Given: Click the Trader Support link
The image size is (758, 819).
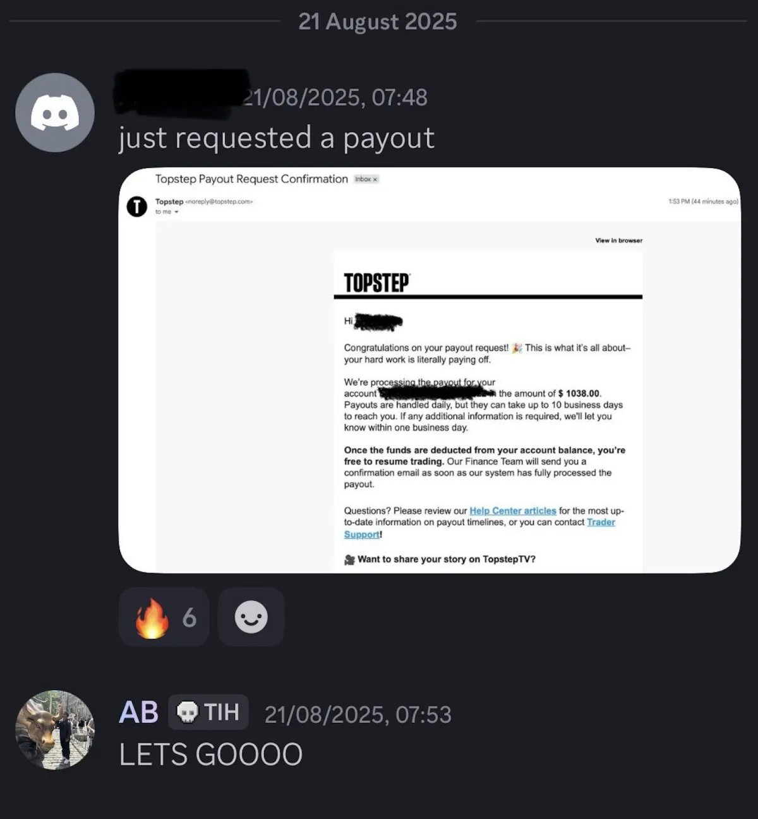Looking at the screenshot, I should (x=479, y=528).
